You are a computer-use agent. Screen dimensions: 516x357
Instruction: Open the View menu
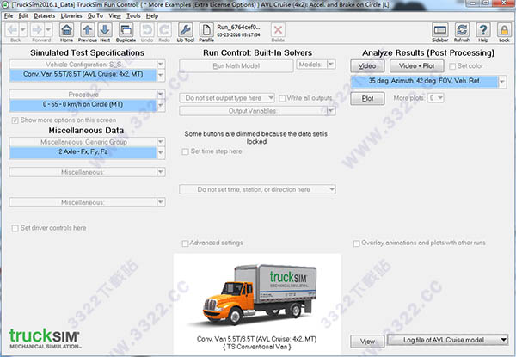pyautogui.click(x=115, y=15)
